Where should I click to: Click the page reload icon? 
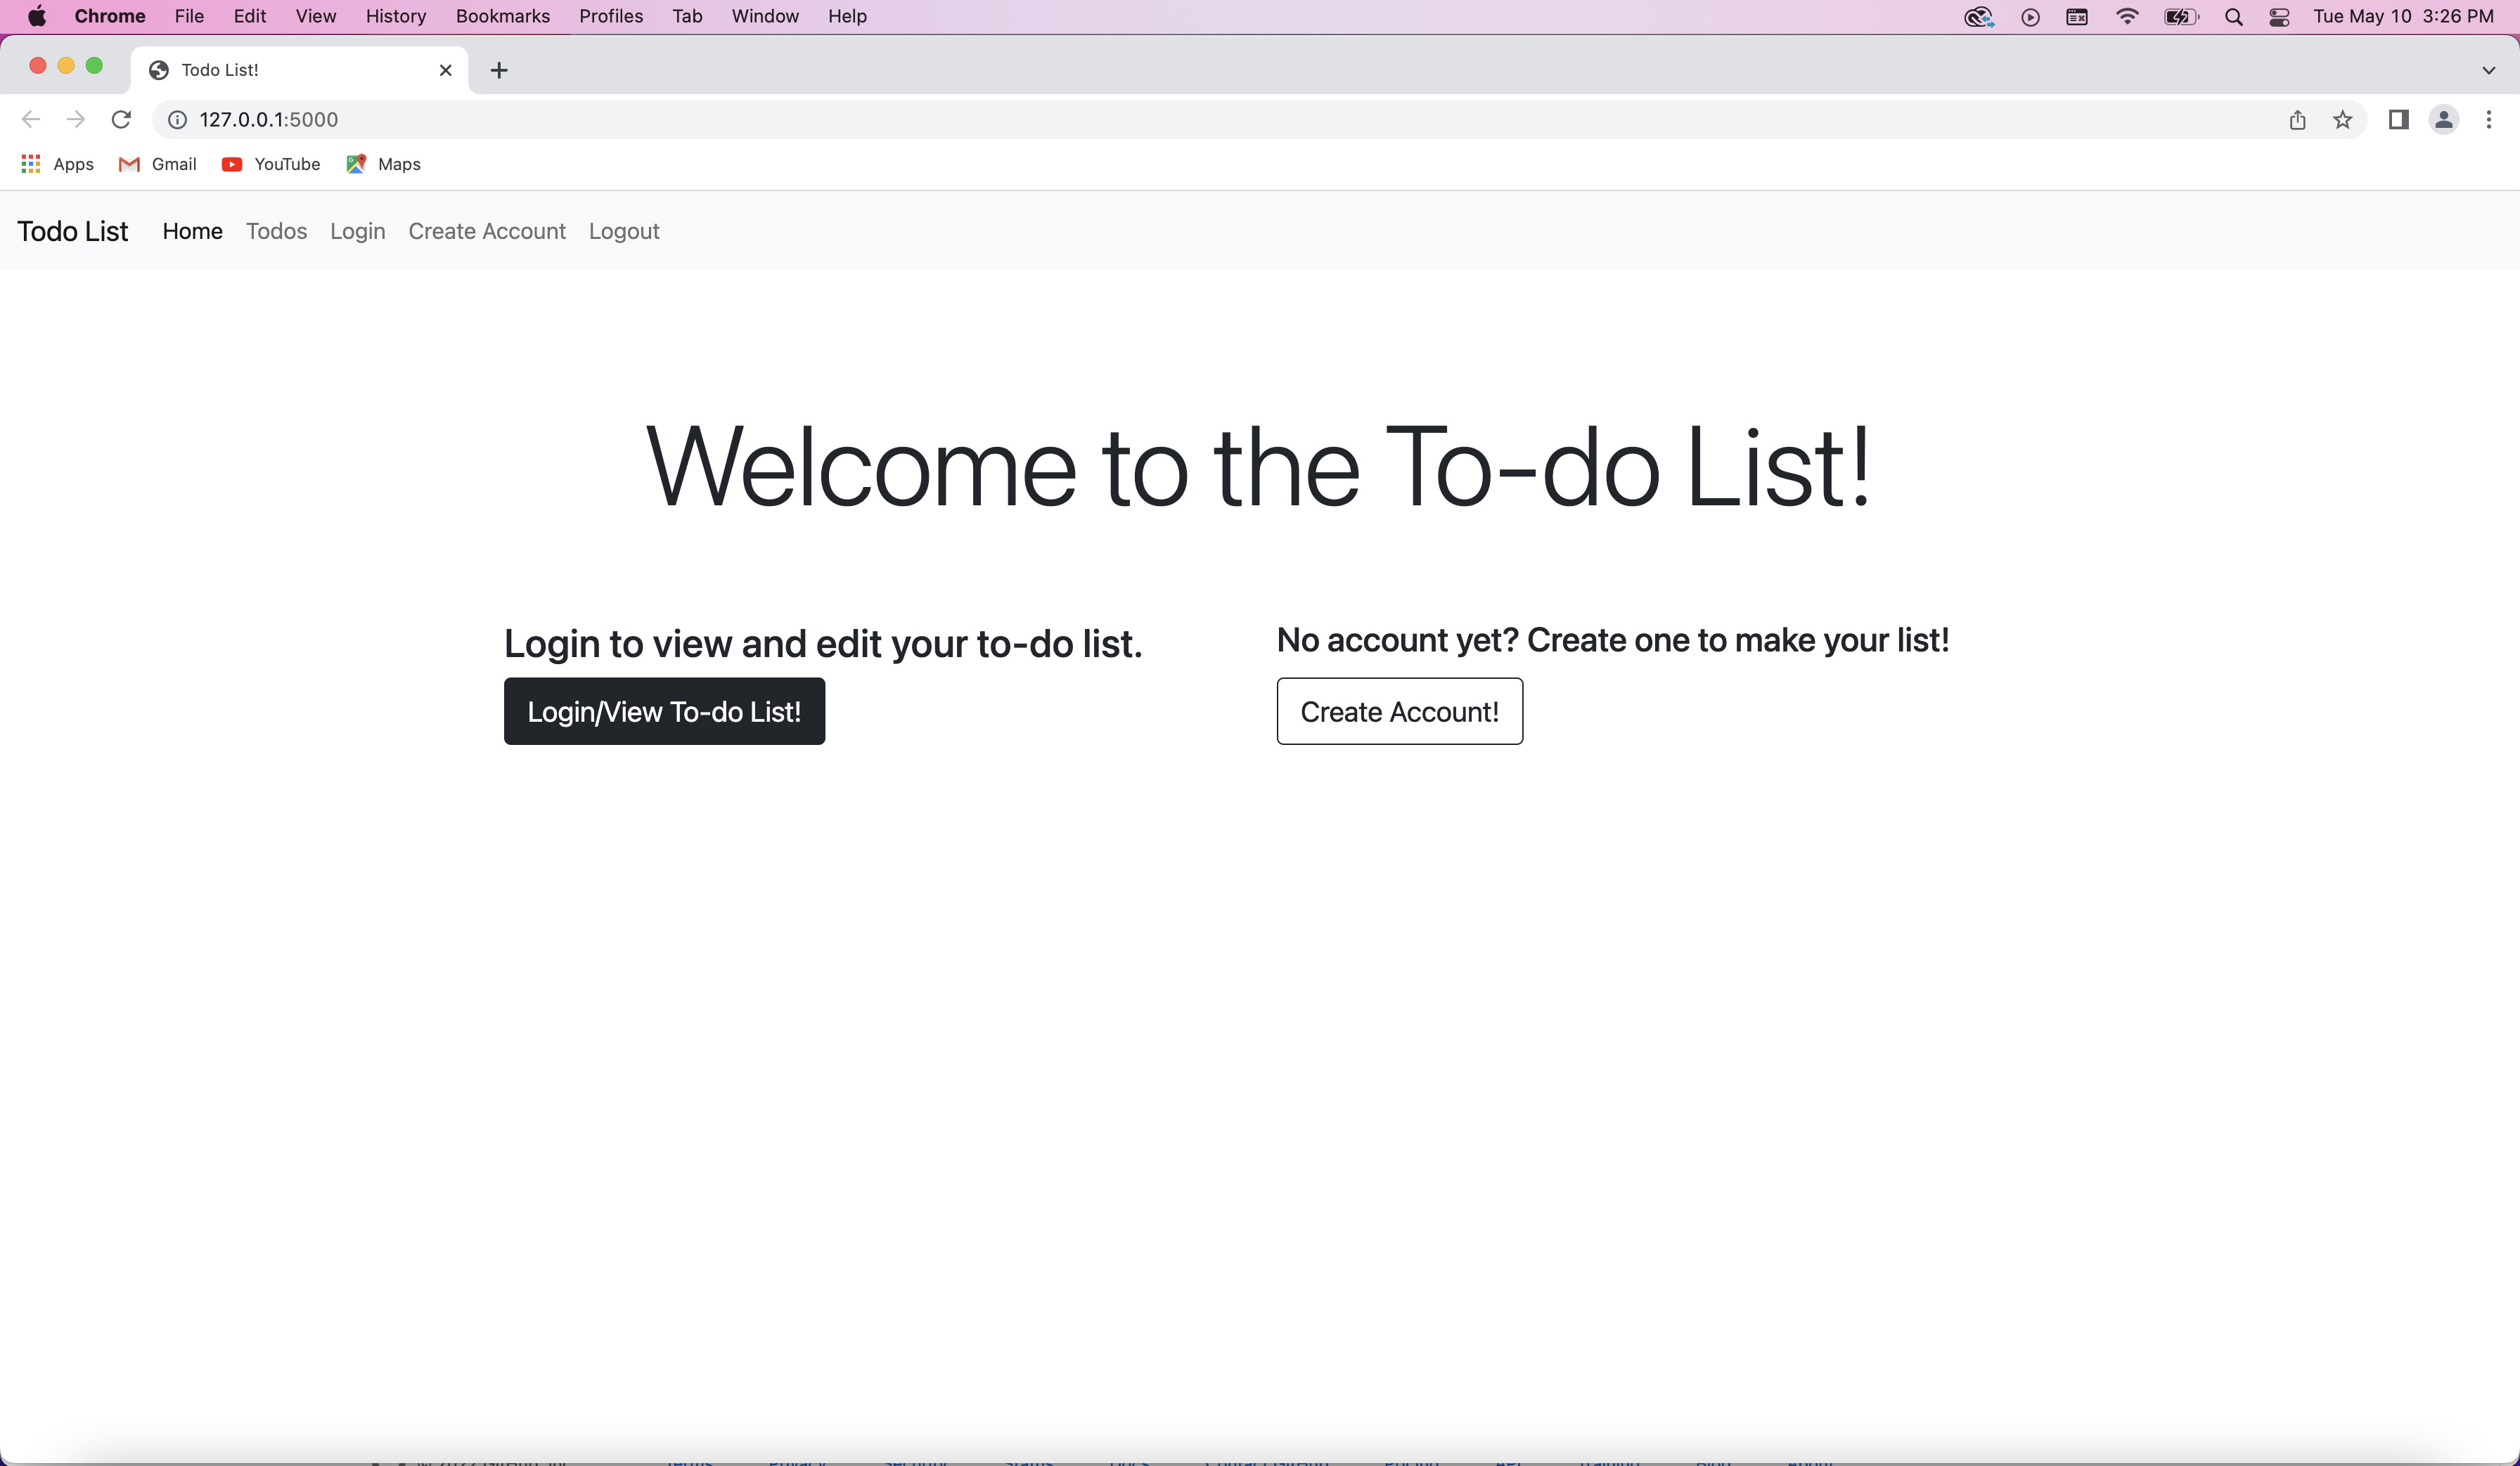[x=122, y=119]
